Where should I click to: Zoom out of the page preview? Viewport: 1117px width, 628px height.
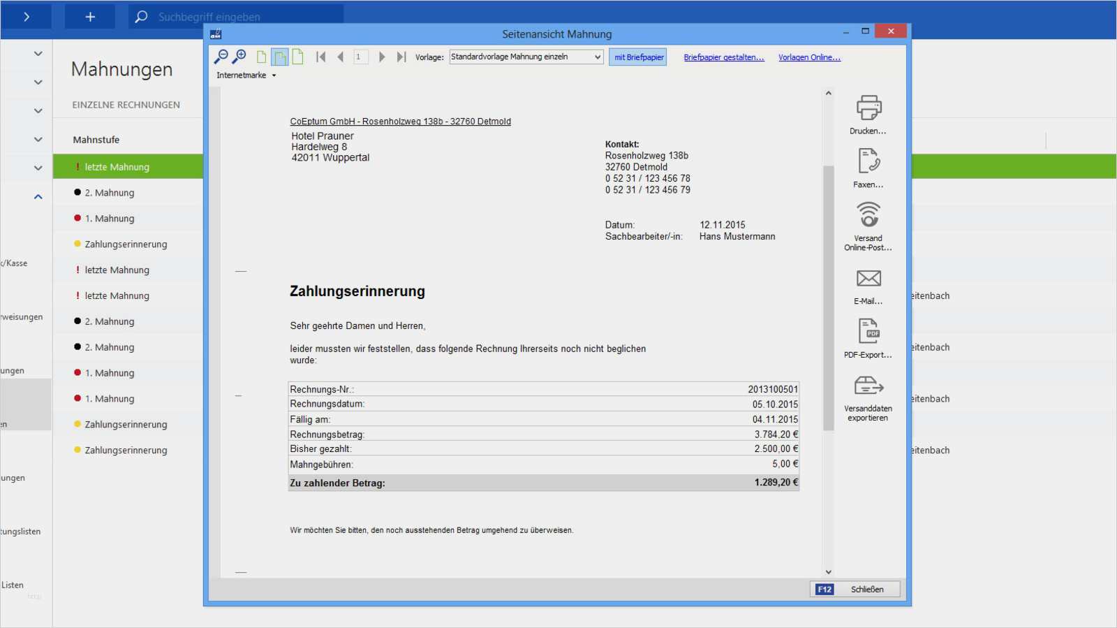tap(221, 57)
